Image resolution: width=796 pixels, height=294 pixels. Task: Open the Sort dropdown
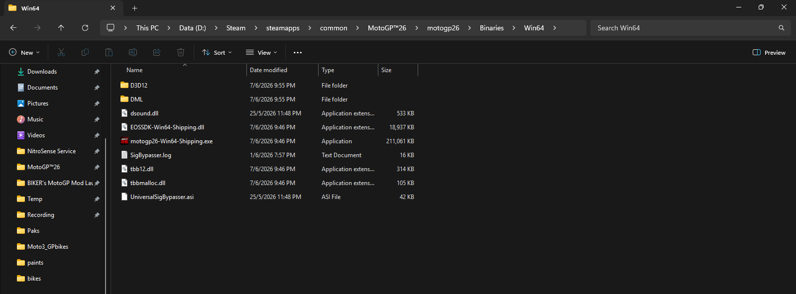click(x=217, y=52)
